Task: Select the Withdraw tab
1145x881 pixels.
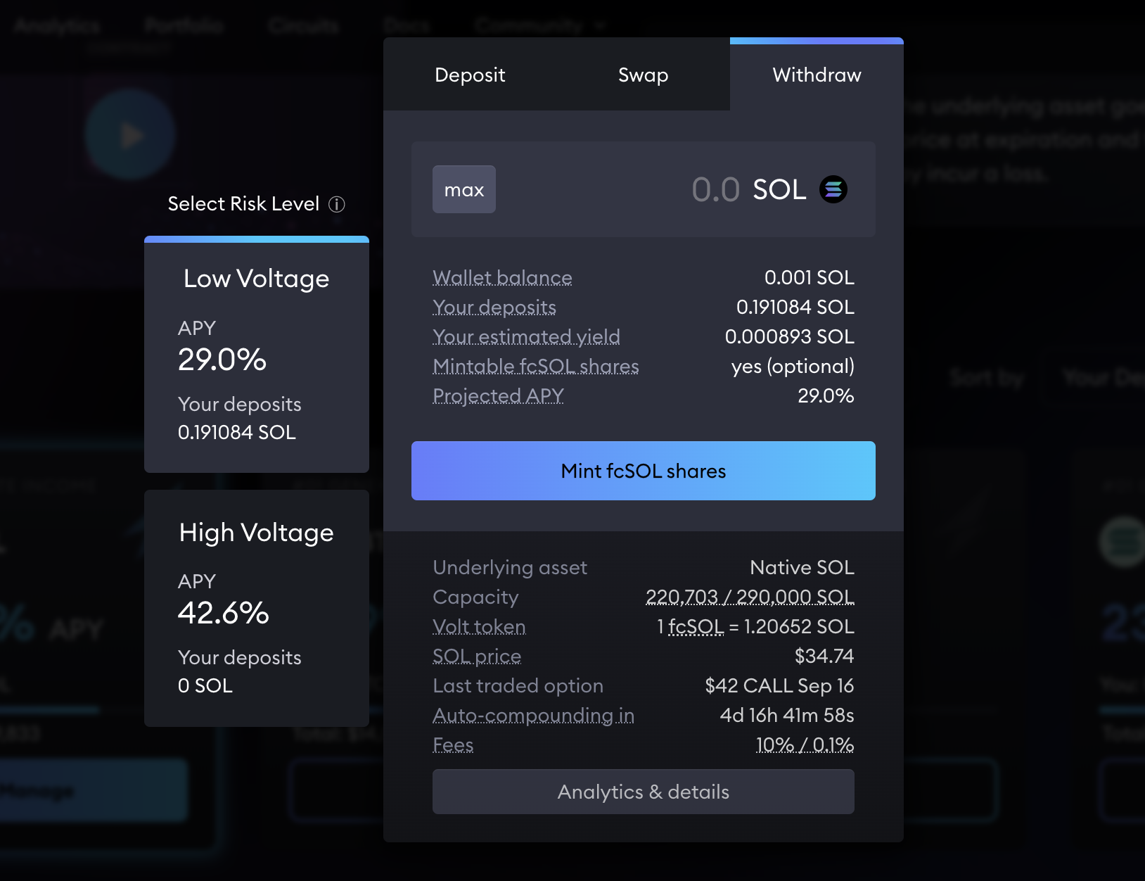Action: 817,75
